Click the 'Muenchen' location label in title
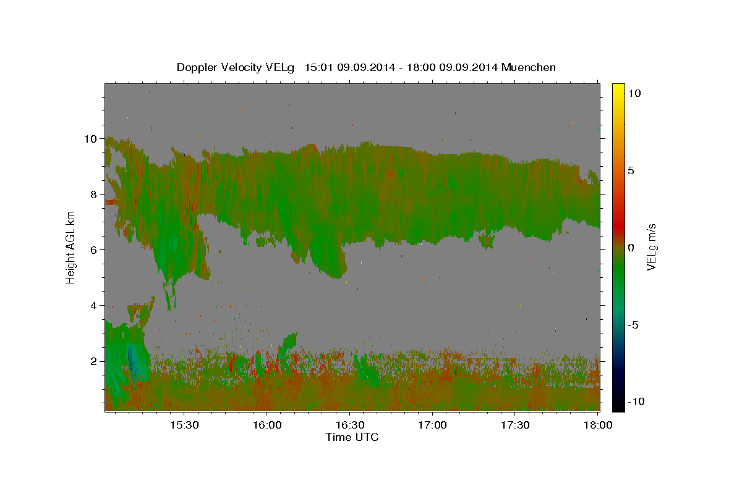This screenshot has height=494, width=742. tap(529, 67)
